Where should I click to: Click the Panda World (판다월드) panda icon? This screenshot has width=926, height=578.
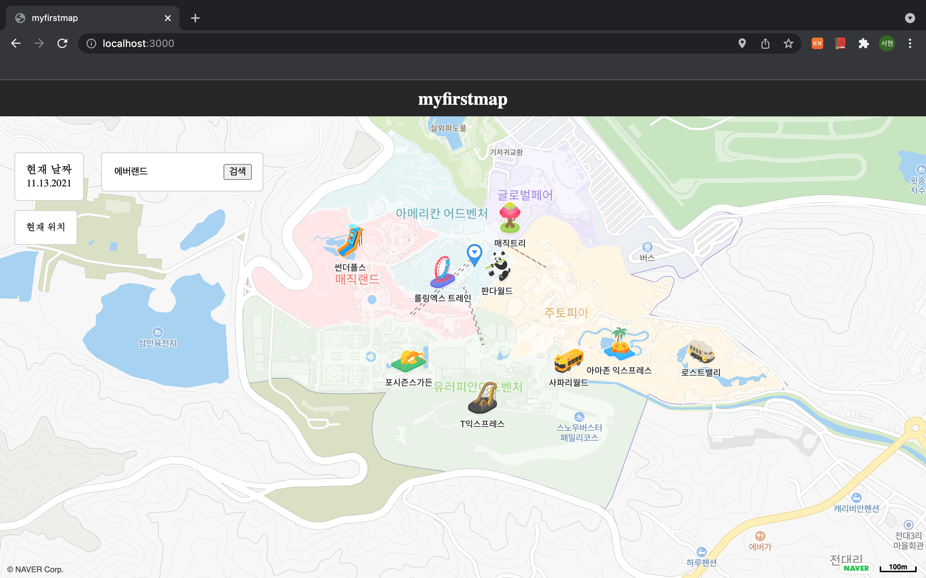pos(498,266)
